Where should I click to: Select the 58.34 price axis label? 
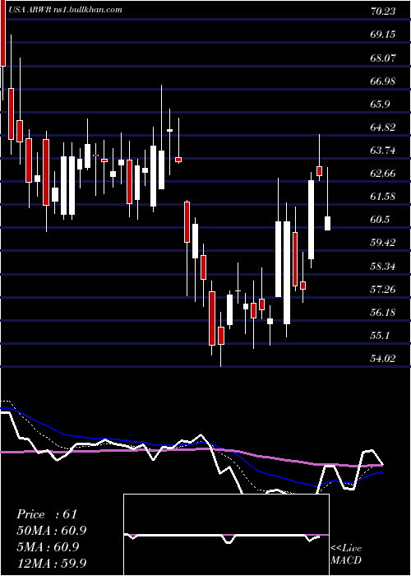click(x=383, y=266)
